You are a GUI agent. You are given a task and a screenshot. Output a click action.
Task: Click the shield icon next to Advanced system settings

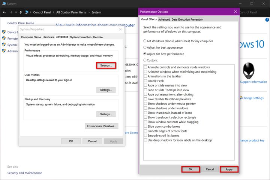[4, 51]
